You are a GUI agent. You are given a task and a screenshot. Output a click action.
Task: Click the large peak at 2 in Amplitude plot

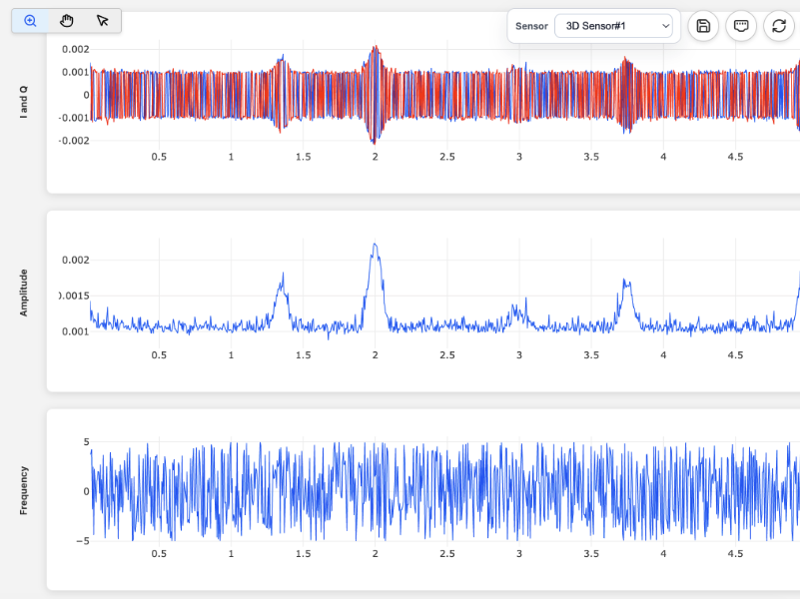point(375,246)
